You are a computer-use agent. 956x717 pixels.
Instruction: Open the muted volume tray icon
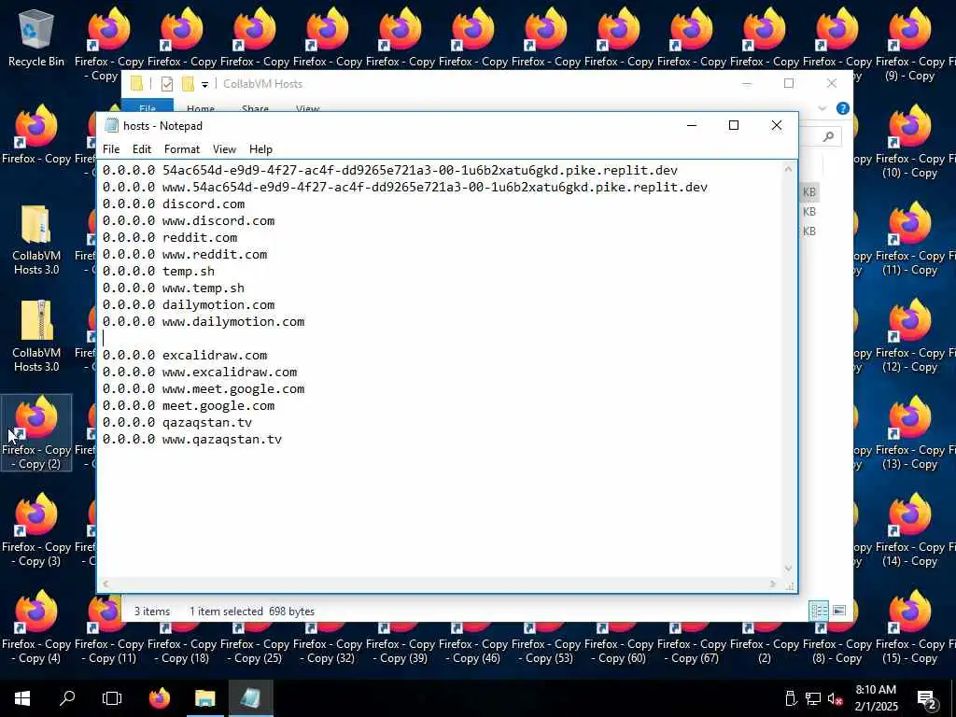836,698
